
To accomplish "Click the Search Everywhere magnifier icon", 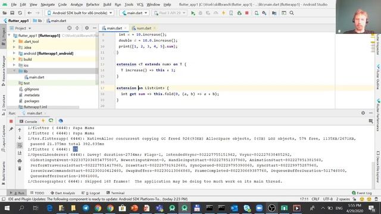I will 292,13.
